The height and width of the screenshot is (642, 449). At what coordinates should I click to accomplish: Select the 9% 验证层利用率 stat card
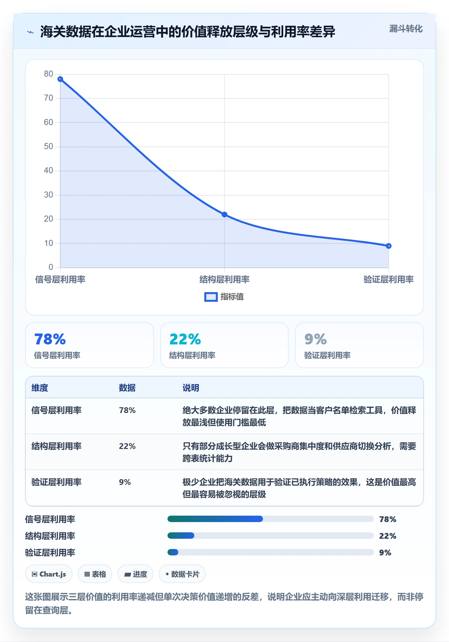point(360,345)
